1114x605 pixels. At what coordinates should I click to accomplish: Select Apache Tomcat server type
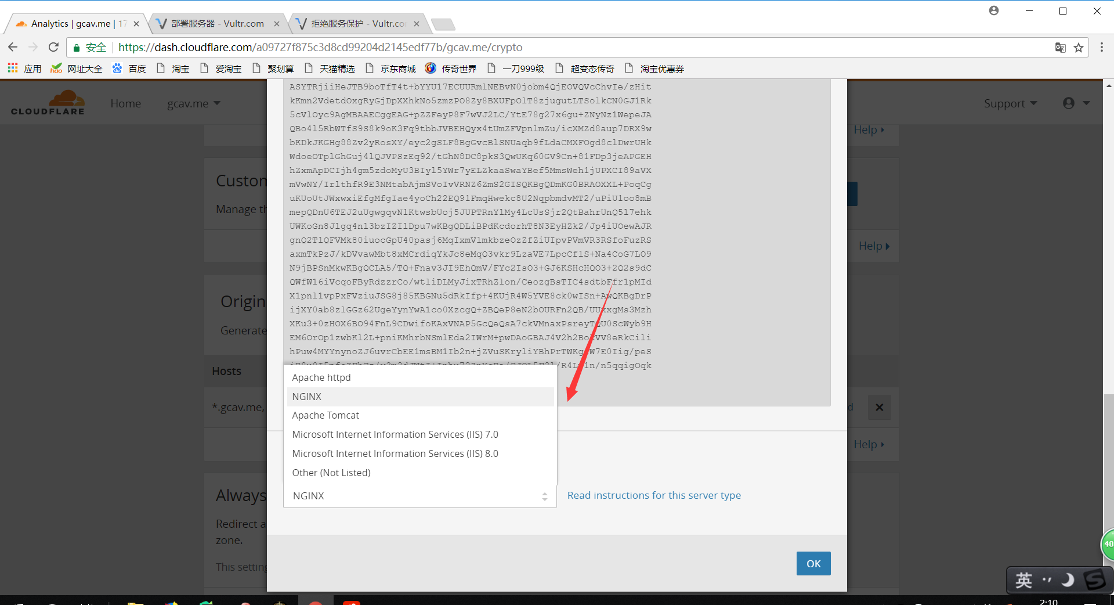tap(420, 415)
